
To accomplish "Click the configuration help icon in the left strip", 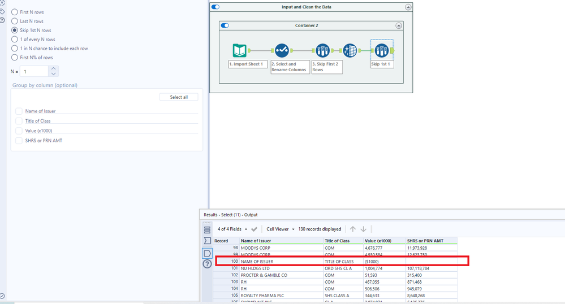I will (x=2, y=20).
